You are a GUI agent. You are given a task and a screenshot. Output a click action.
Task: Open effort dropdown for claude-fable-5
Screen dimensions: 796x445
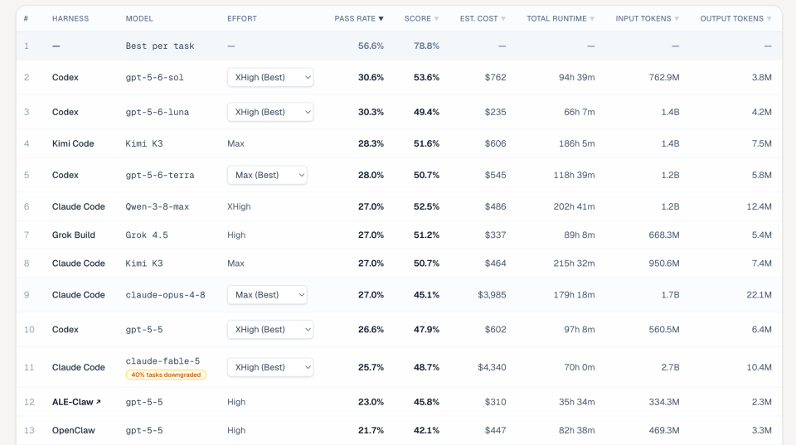point(270,367)
